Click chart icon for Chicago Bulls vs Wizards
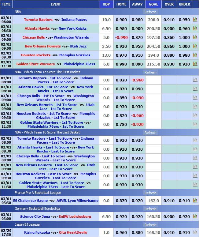 195,37
